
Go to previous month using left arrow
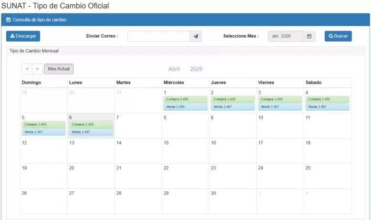pos(27,69)
